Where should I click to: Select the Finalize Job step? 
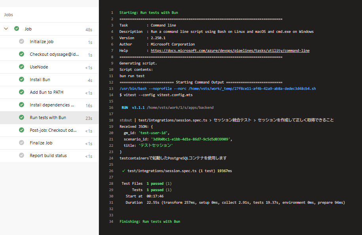[x=49, y=143]
